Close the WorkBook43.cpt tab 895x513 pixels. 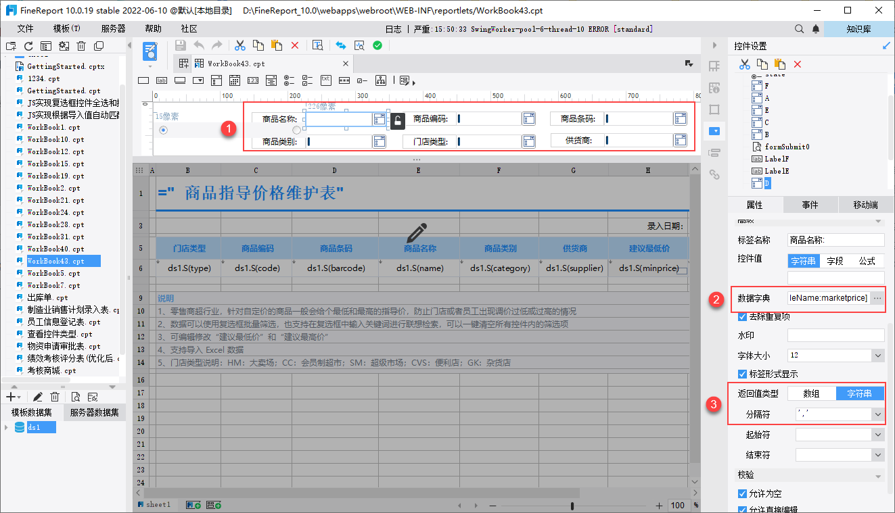coord(345,64)
